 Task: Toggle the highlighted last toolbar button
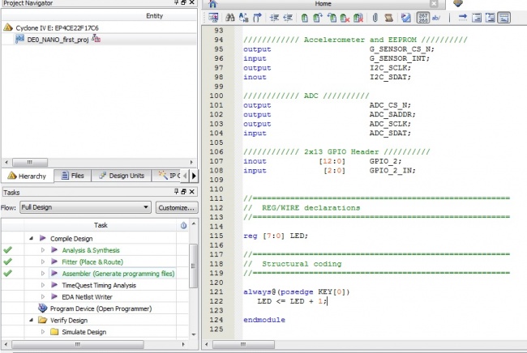(x=503, y=18)
